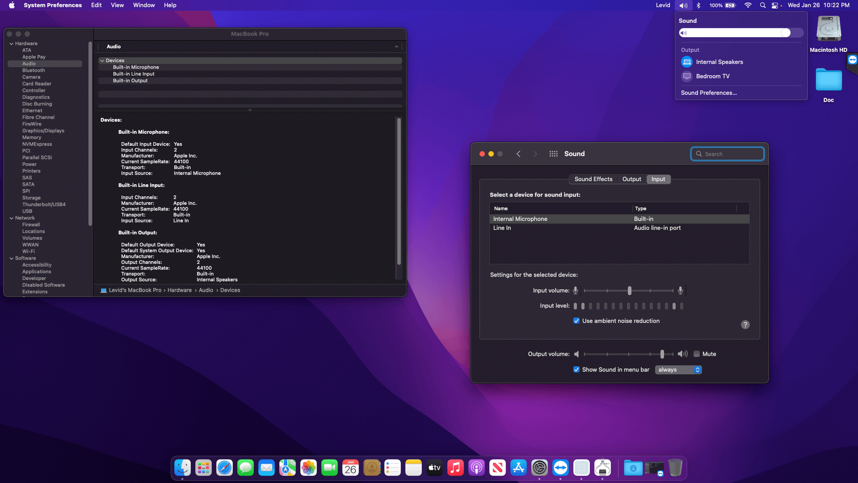
Task: Collapse the Network section in sidebar
Action: pyautogui.click(x=11, y=218)
